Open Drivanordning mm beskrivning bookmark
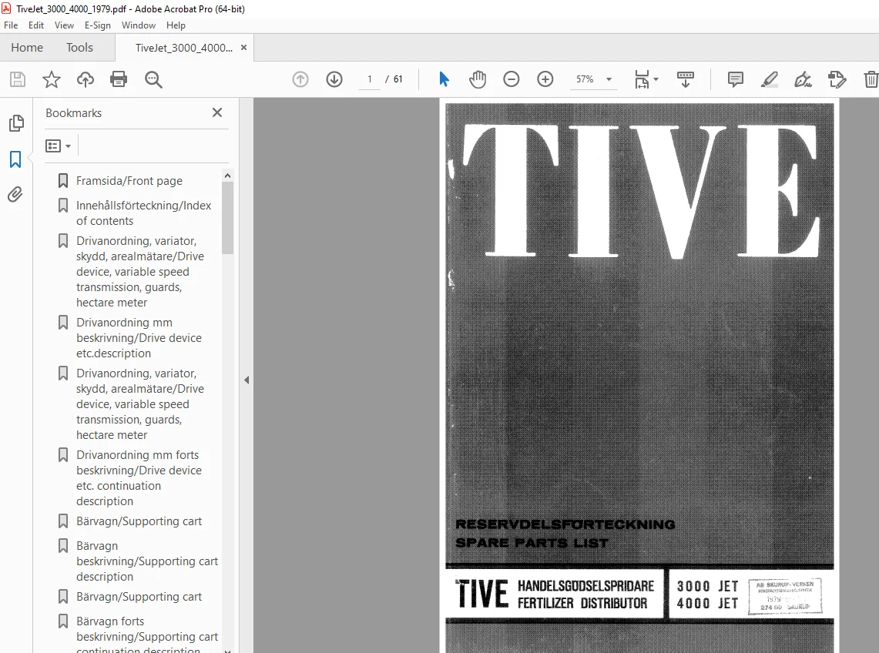Viewport: 879px width, 653px height. [139, 338]
